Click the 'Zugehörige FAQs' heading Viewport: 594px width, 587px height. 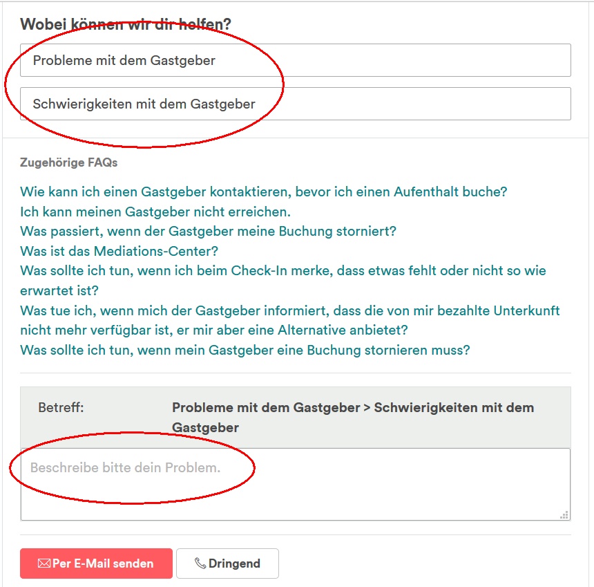click(x=68, y=162)
